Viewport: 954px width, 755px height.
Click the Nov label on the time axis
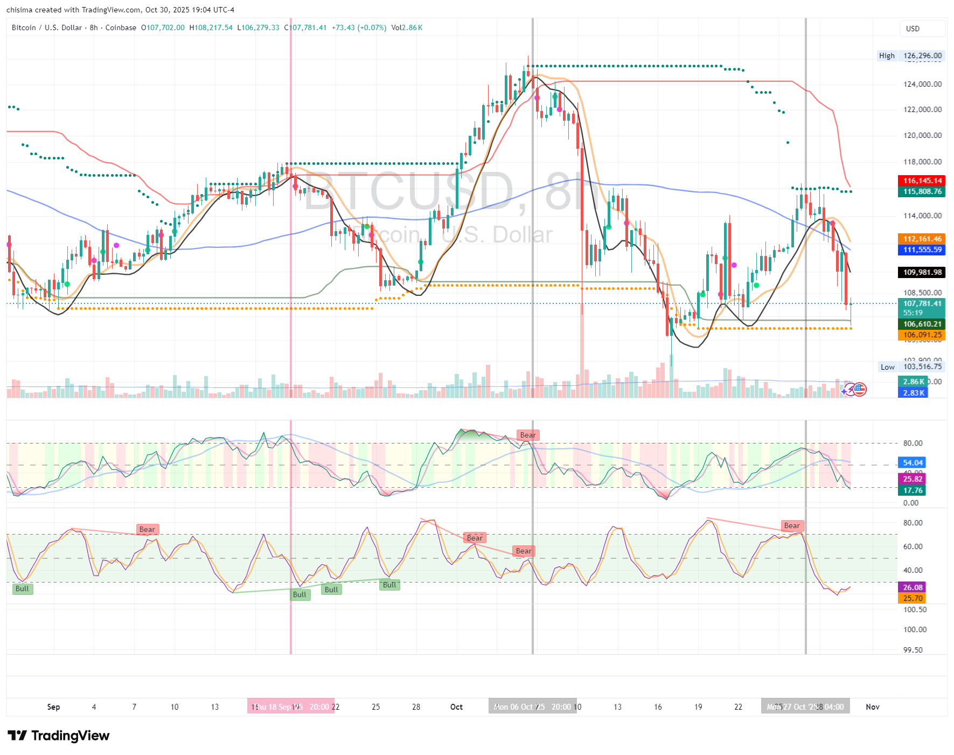(x=873, y=706)
